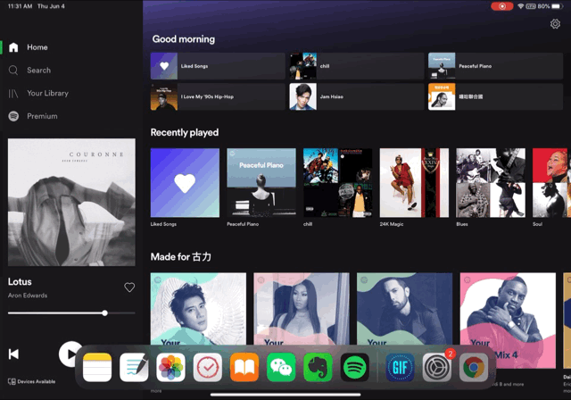
Task: Click the Good morning heading
Action: (184, 39)
